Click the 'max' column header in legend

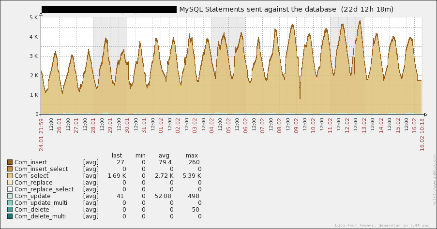[x=192, y=156]
